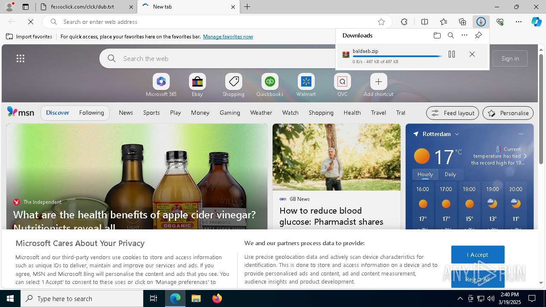Toggle split screen icon
Image resolution: width=546 pixels, height=307 pixels.
click(x=424, y=22)
